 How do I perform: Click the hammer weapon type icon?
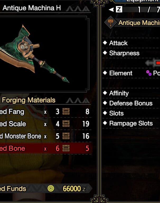point(110,22)
